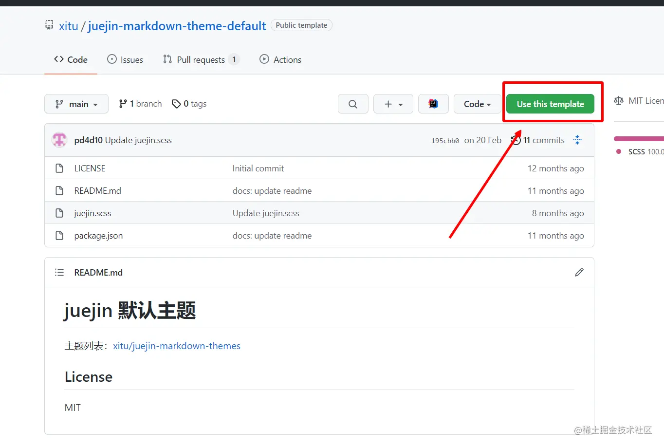
Task: Expand the plus add file dropdown
Action: (x=393, y=104)
